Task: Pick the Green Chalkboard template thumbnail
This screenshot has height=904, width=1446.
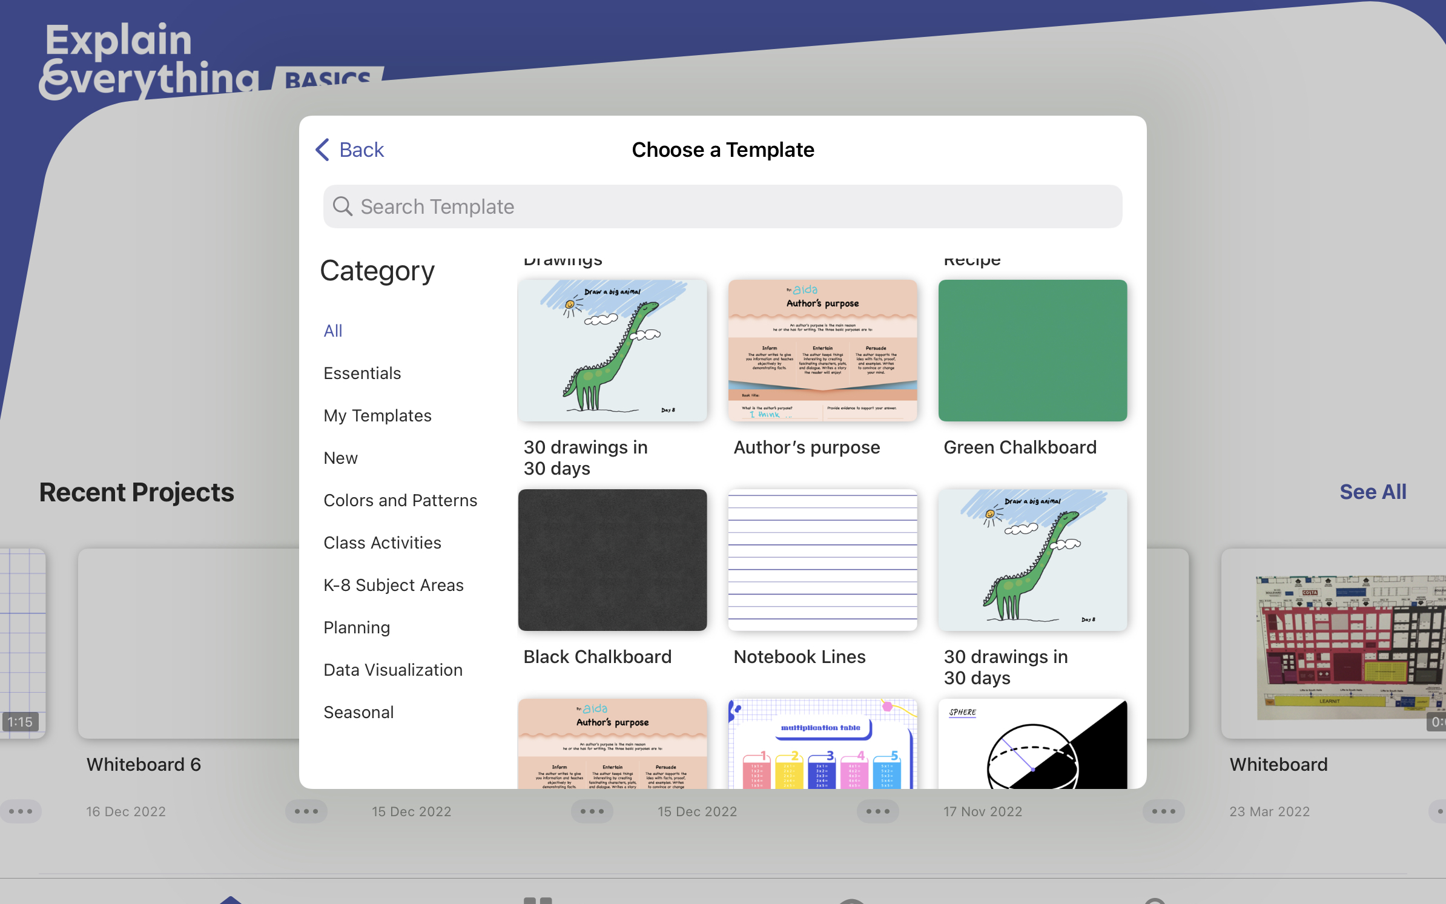Action: 1032,350
